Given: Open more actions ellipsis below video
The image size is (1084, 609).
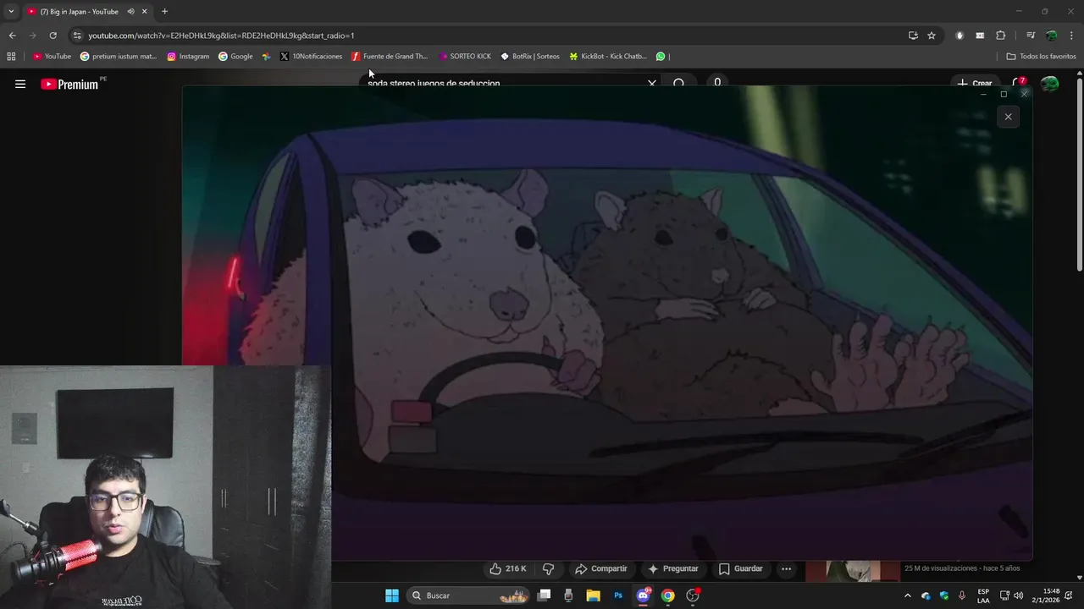Looking at the screenshot, I should click(x=786, y=568).
